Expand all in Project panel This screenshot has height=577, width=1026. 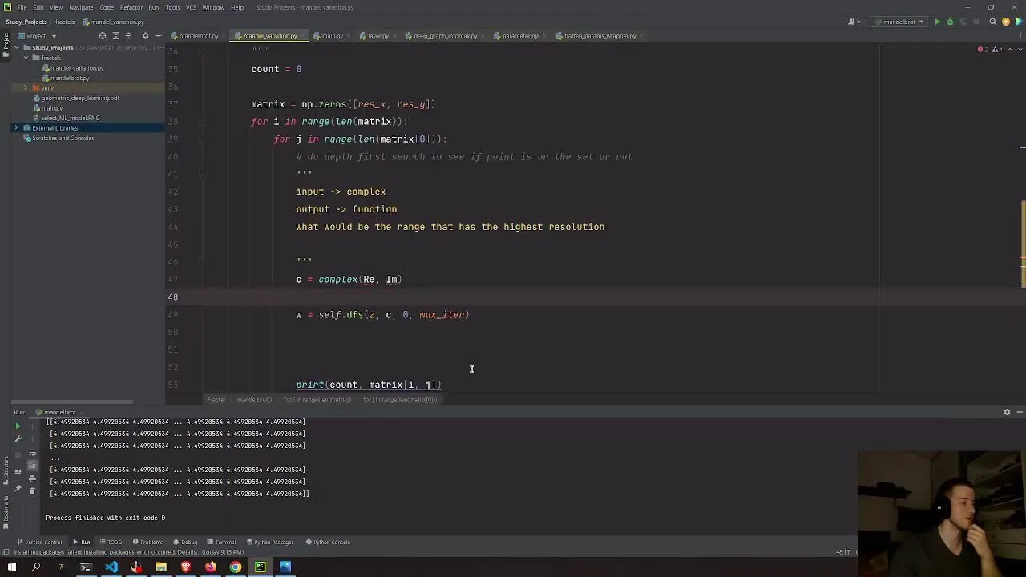115,36
